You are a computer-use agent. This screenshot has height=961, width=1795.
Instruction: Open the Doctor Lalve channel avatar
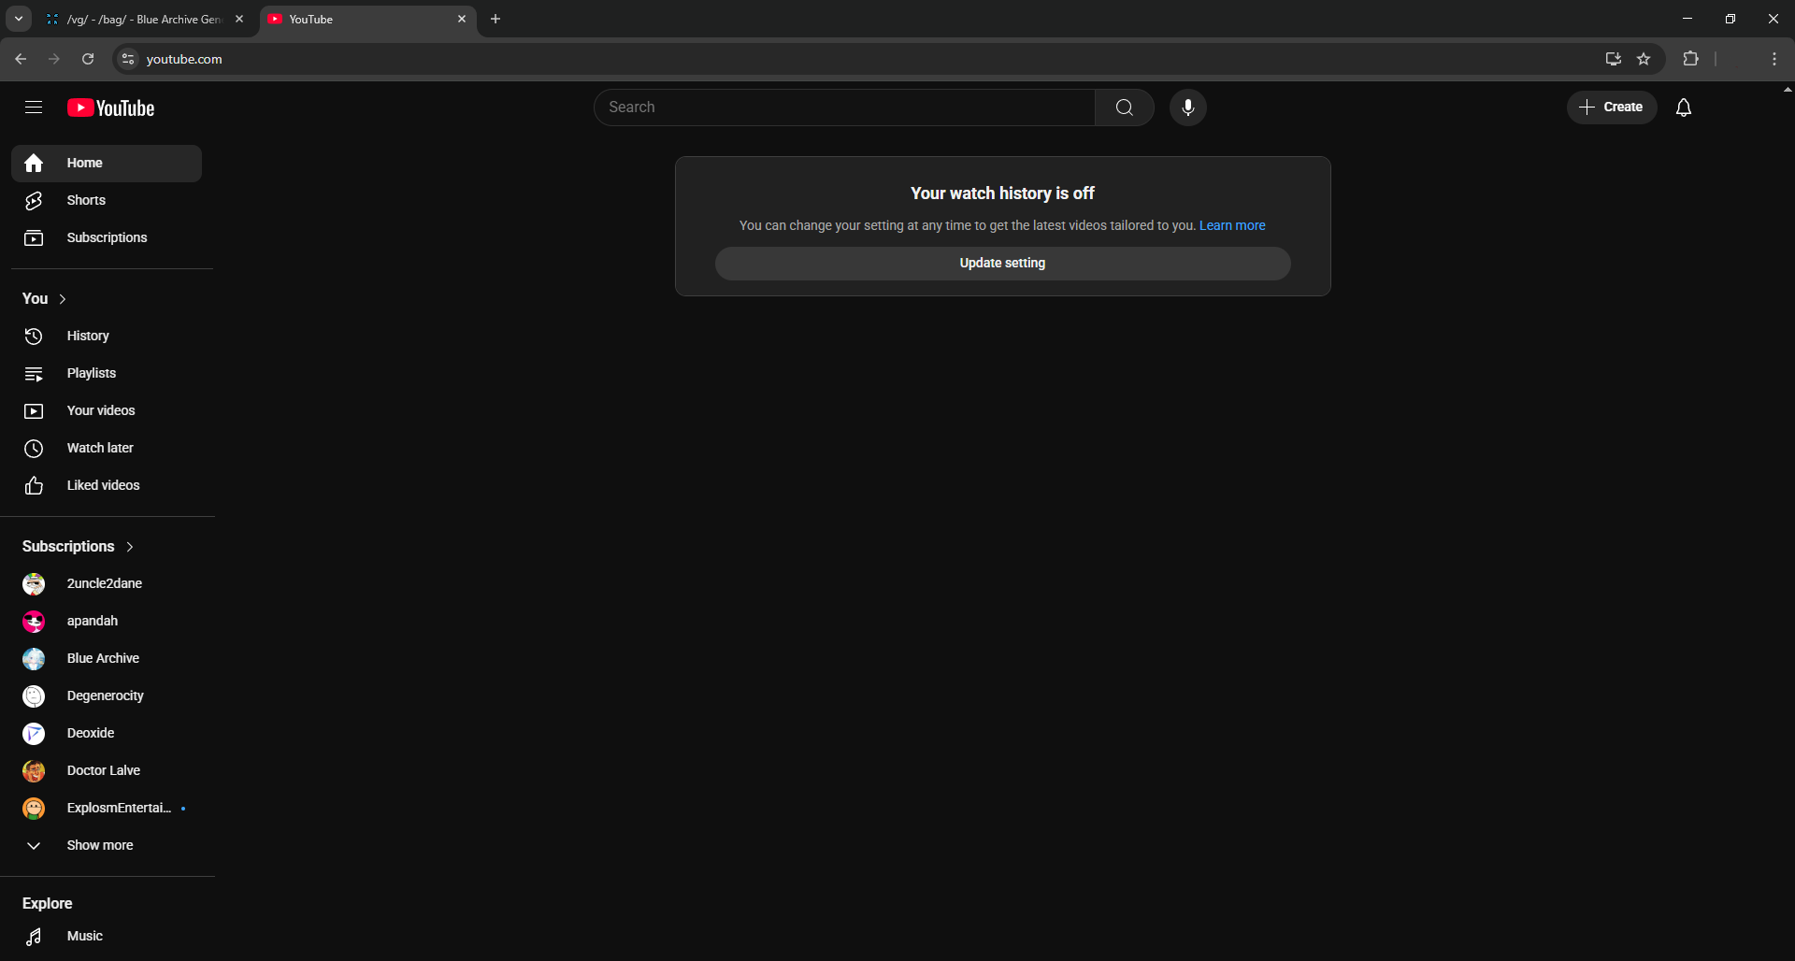[x=34, y=771]
